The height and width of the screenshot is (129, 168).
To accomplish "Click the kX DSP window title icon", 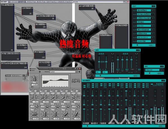I will click(x=4, y=2).
